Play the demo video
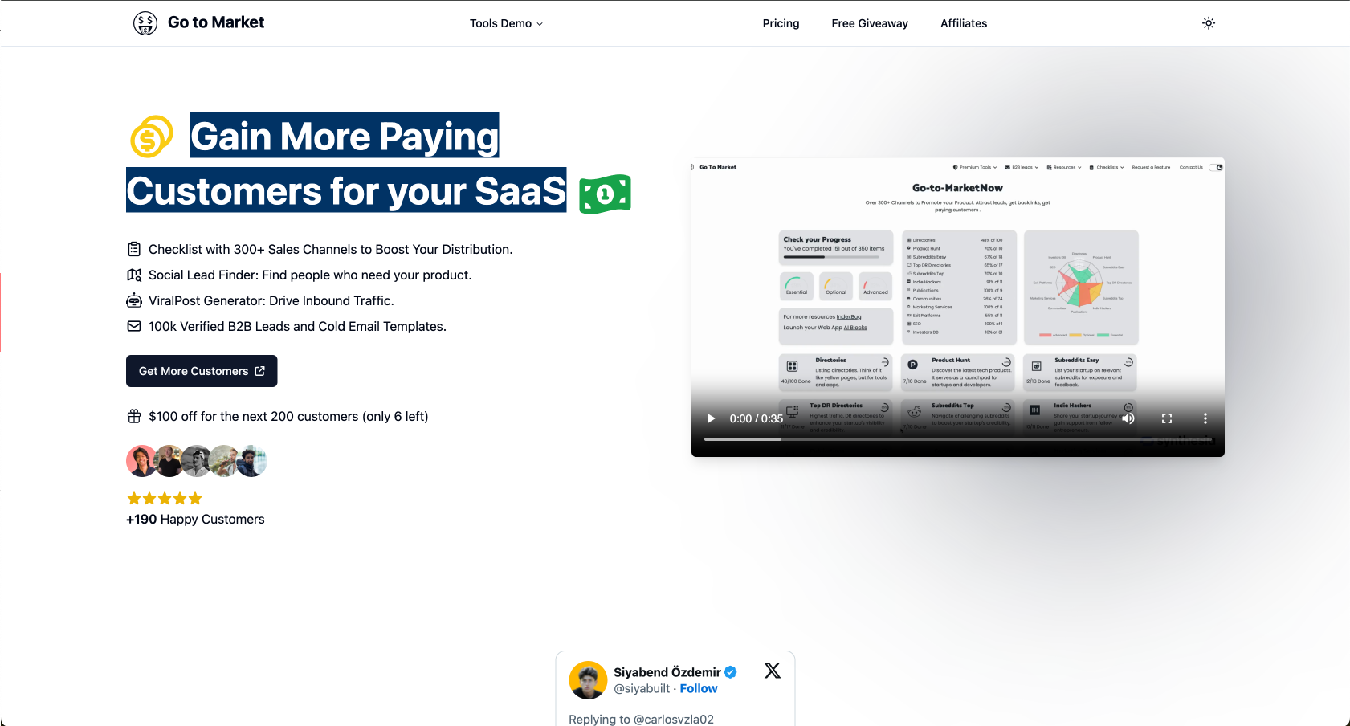This screenshot has height=726, width=1350. [x=711, y=418]
